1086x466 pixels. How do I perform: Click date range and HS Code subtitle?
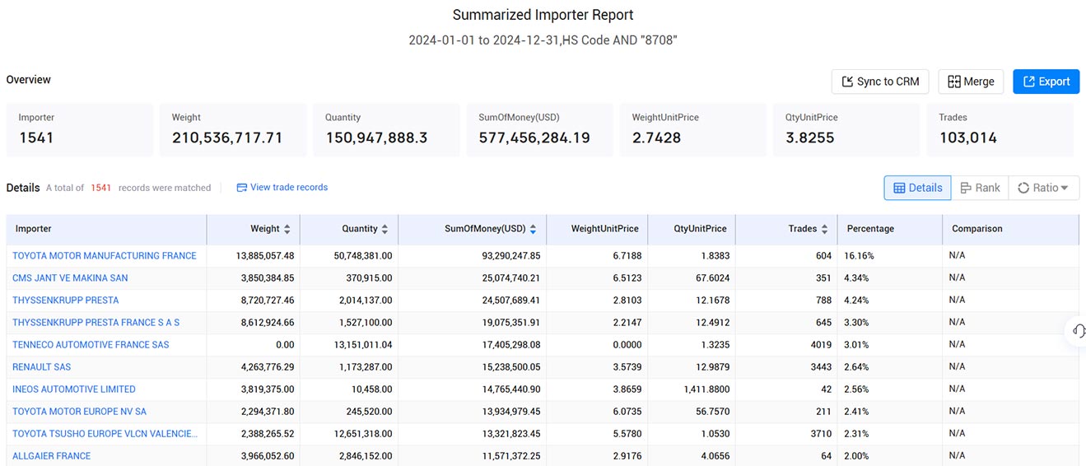coord(543,40)
